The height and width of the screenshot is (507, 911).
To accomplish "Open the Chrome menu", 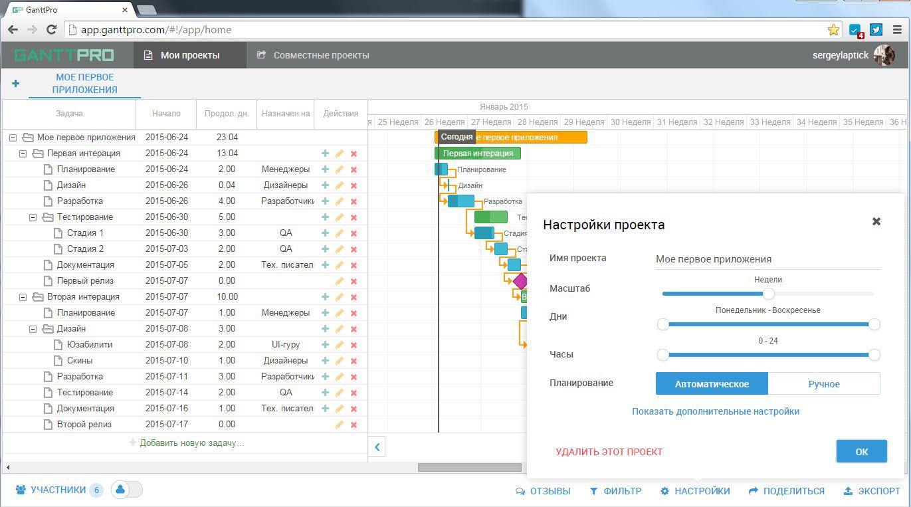I will pos(898,30).
